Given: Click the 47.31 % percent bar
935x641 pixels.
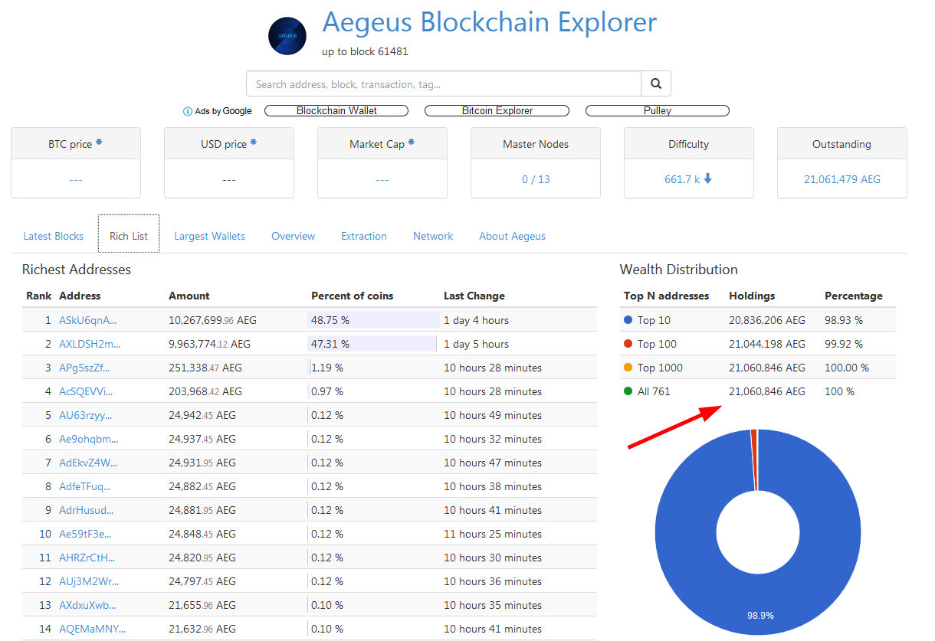Looking at the screenshot, I should tap(372, 344).
